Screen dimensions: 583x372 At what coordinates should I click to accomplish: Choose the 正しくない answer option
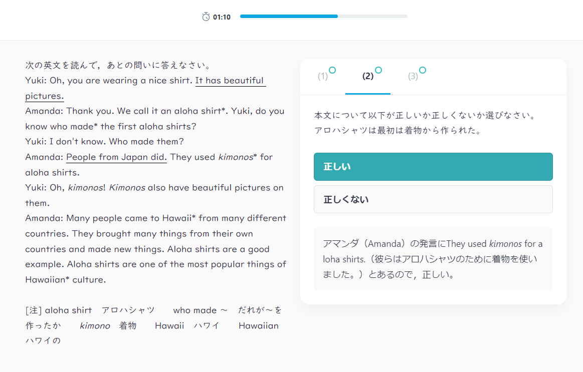(433, 199)
